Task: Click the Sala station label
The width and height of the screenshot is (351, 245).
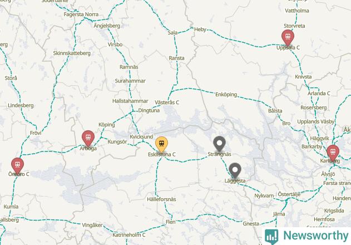Action: click(x=172, y=33)
